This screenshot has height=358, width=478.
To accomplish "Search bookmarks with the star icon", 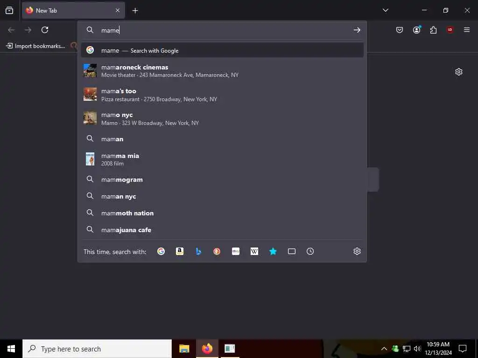I will click(x=273, y=251).
